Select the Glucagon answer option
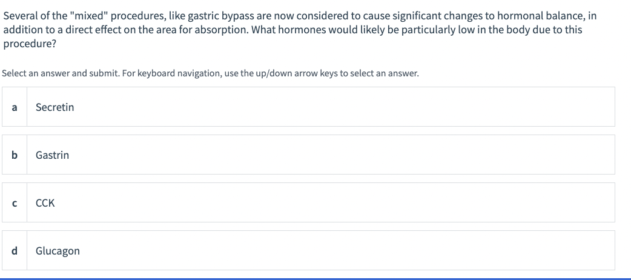Image resolution: width=631 pixels, height=280 pixels. pos(308,250)
